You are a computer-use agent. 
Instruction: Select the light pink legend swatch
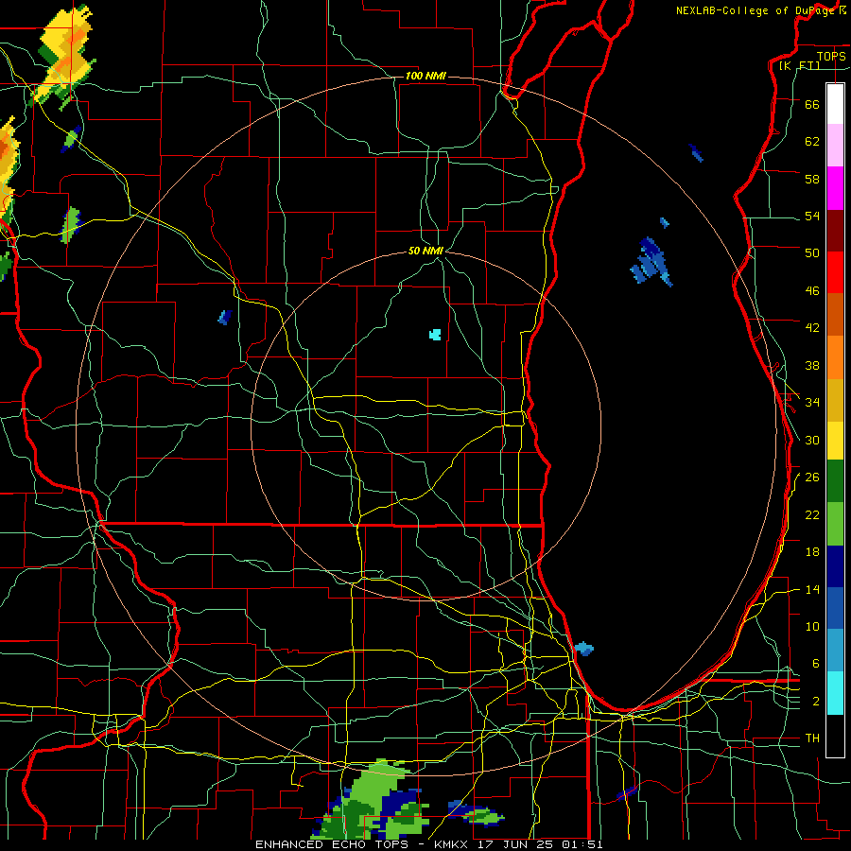[835, 146]
